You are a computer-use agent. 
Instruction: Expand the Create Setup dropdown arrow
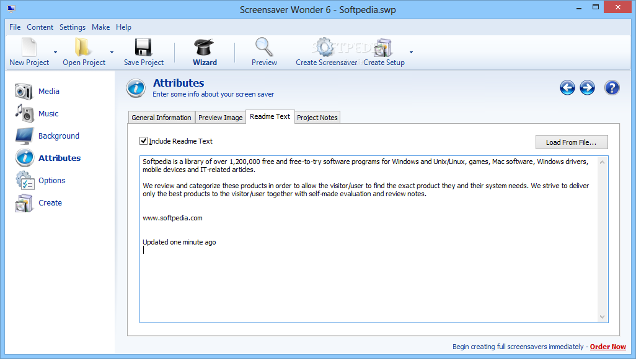click(x=411, y=52)
